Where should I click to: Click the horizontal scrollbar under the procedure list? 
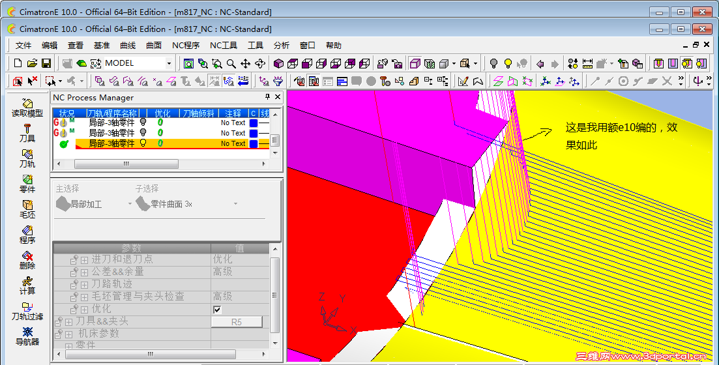126,164
